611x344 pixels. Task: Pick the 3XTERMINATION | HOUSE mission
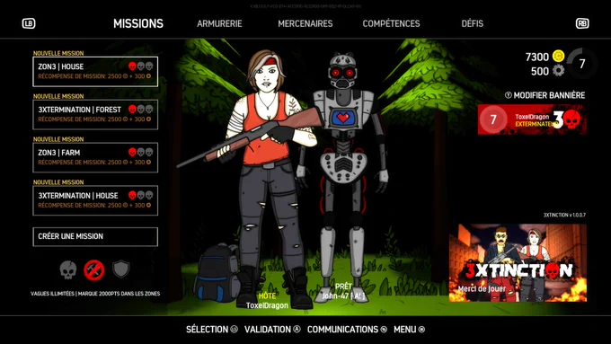click(95, 200)
